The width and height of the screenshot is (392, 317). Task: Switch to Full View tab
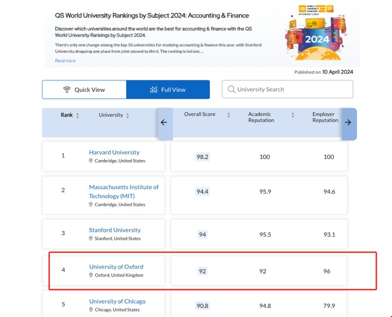(x=168, y=90)
